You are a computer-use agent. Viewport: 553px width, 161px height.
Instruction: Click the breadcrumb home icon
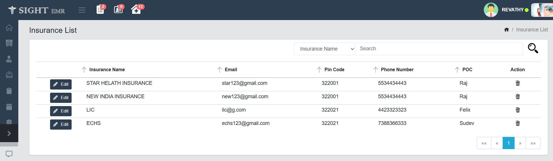506,30
